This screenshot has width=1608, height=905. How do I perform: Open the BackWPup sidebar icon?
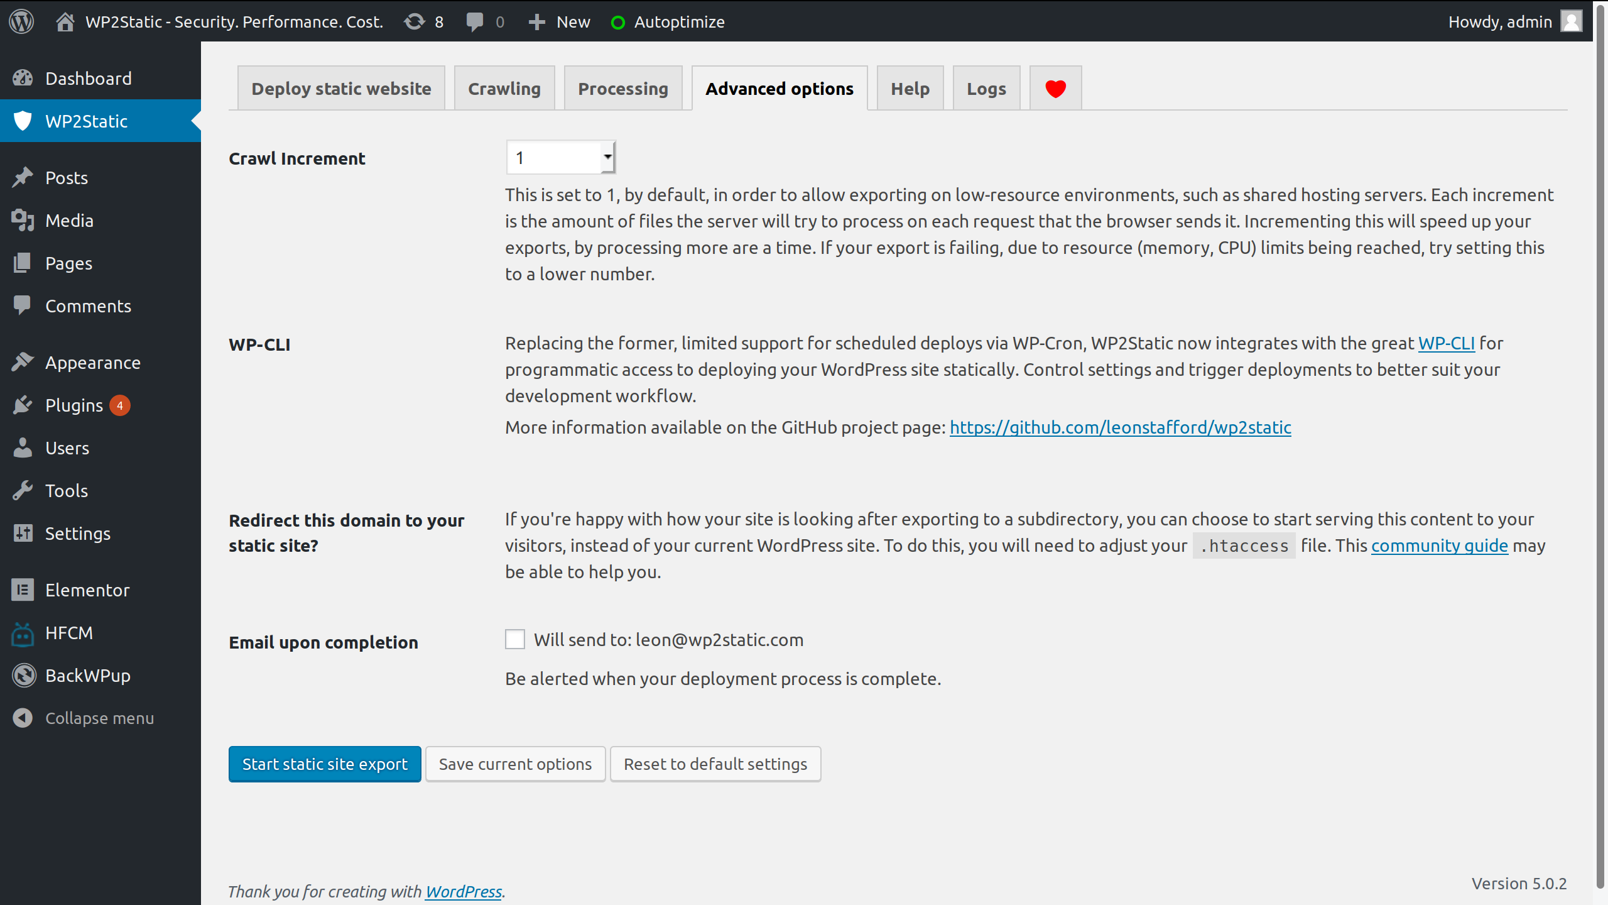click(24, 676)
